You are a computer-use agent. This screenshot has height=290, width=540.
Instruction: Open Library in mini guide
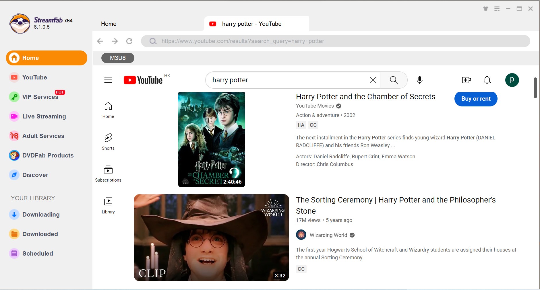pyautogui.click(x=108, y=206)
